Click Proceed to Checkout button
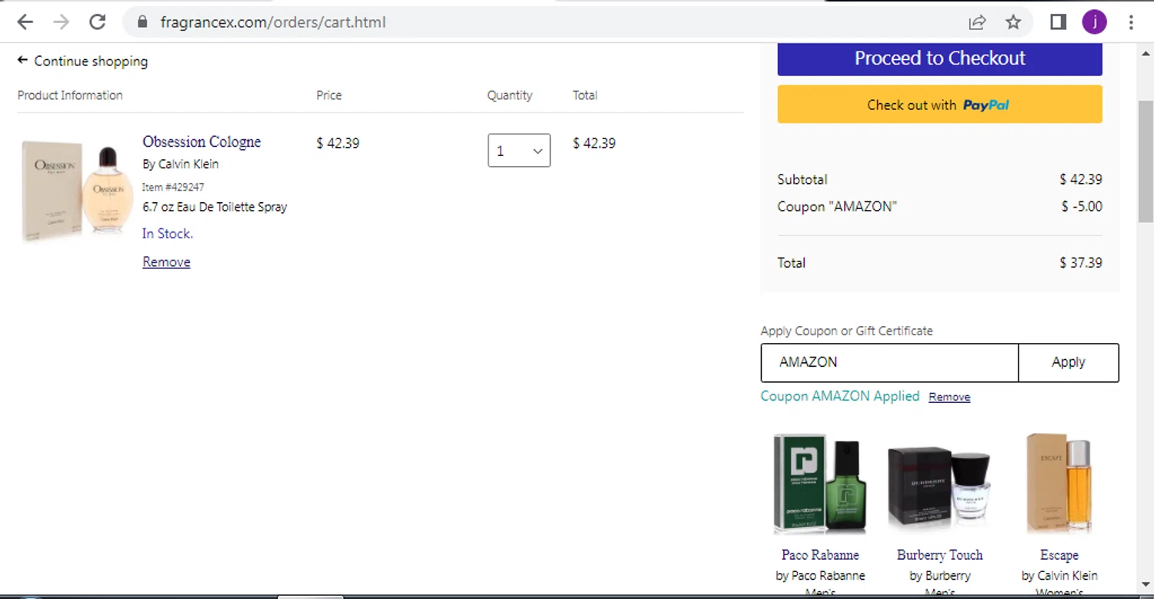1154x599 pixels. click(939, 58)
